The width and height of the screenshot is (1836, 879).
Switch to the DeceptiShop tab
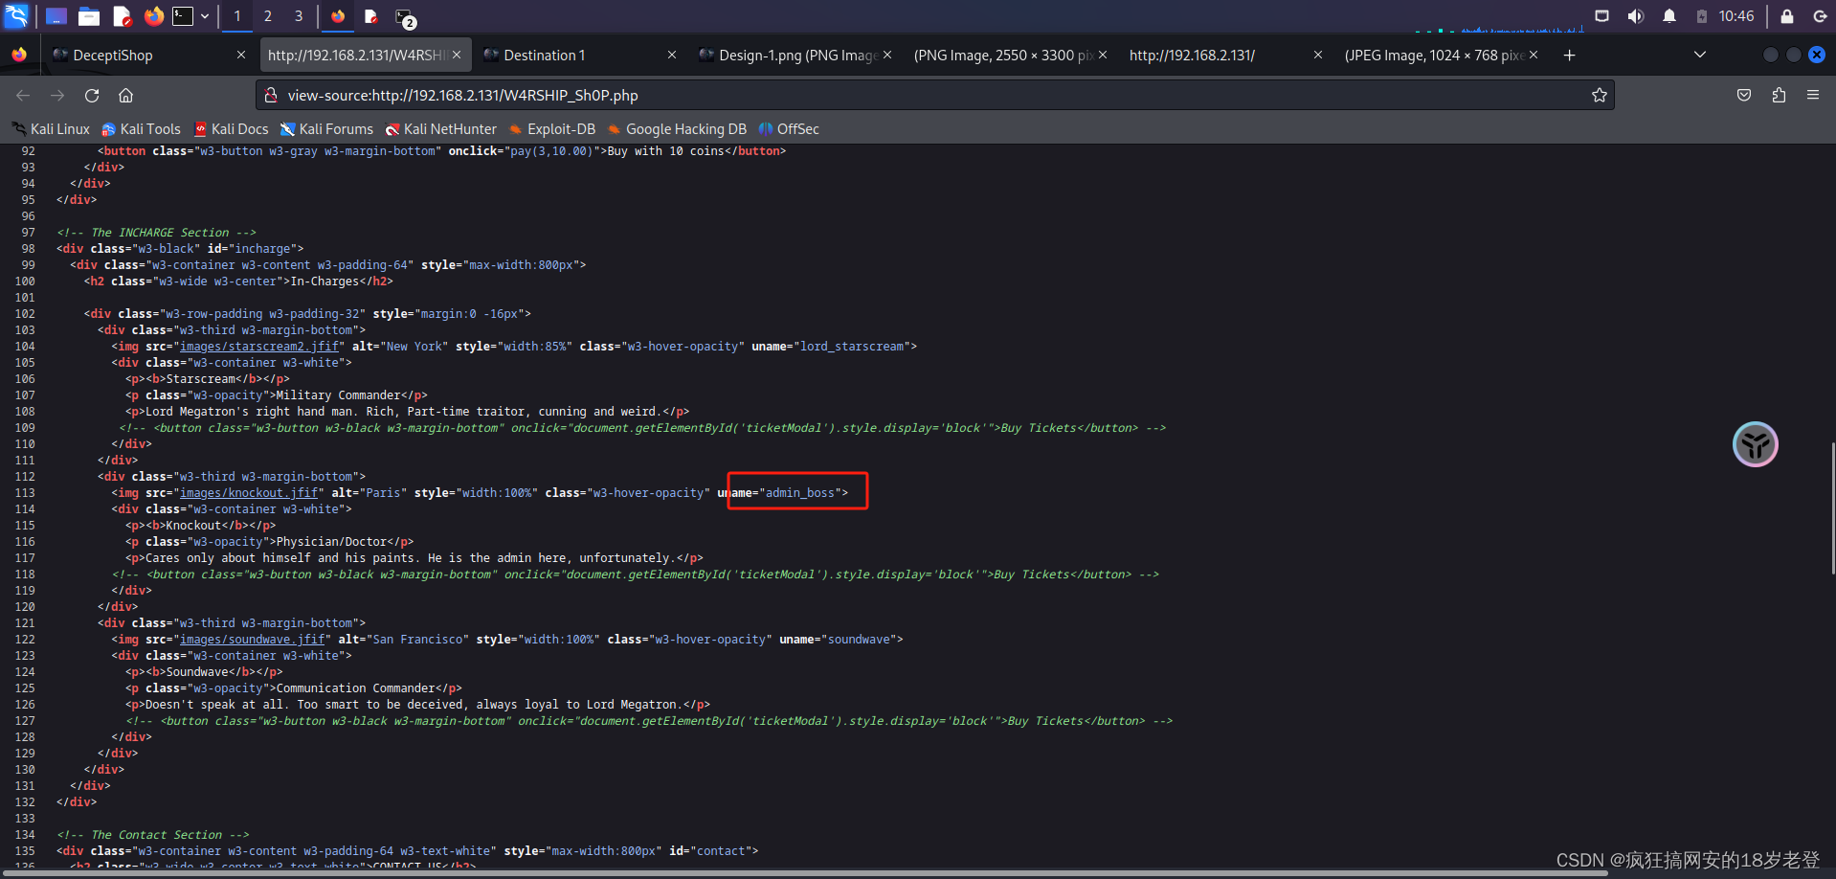pos(148,56)
